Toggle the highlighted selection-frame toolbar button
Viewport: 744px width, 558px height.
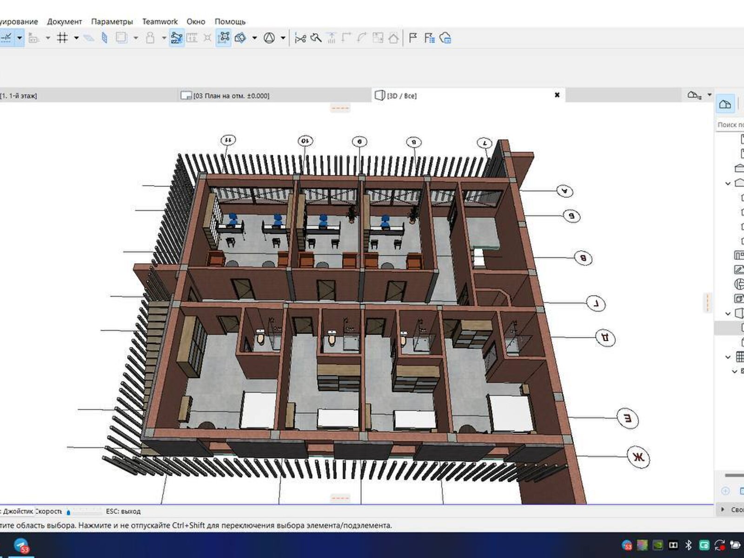point(223,38)
